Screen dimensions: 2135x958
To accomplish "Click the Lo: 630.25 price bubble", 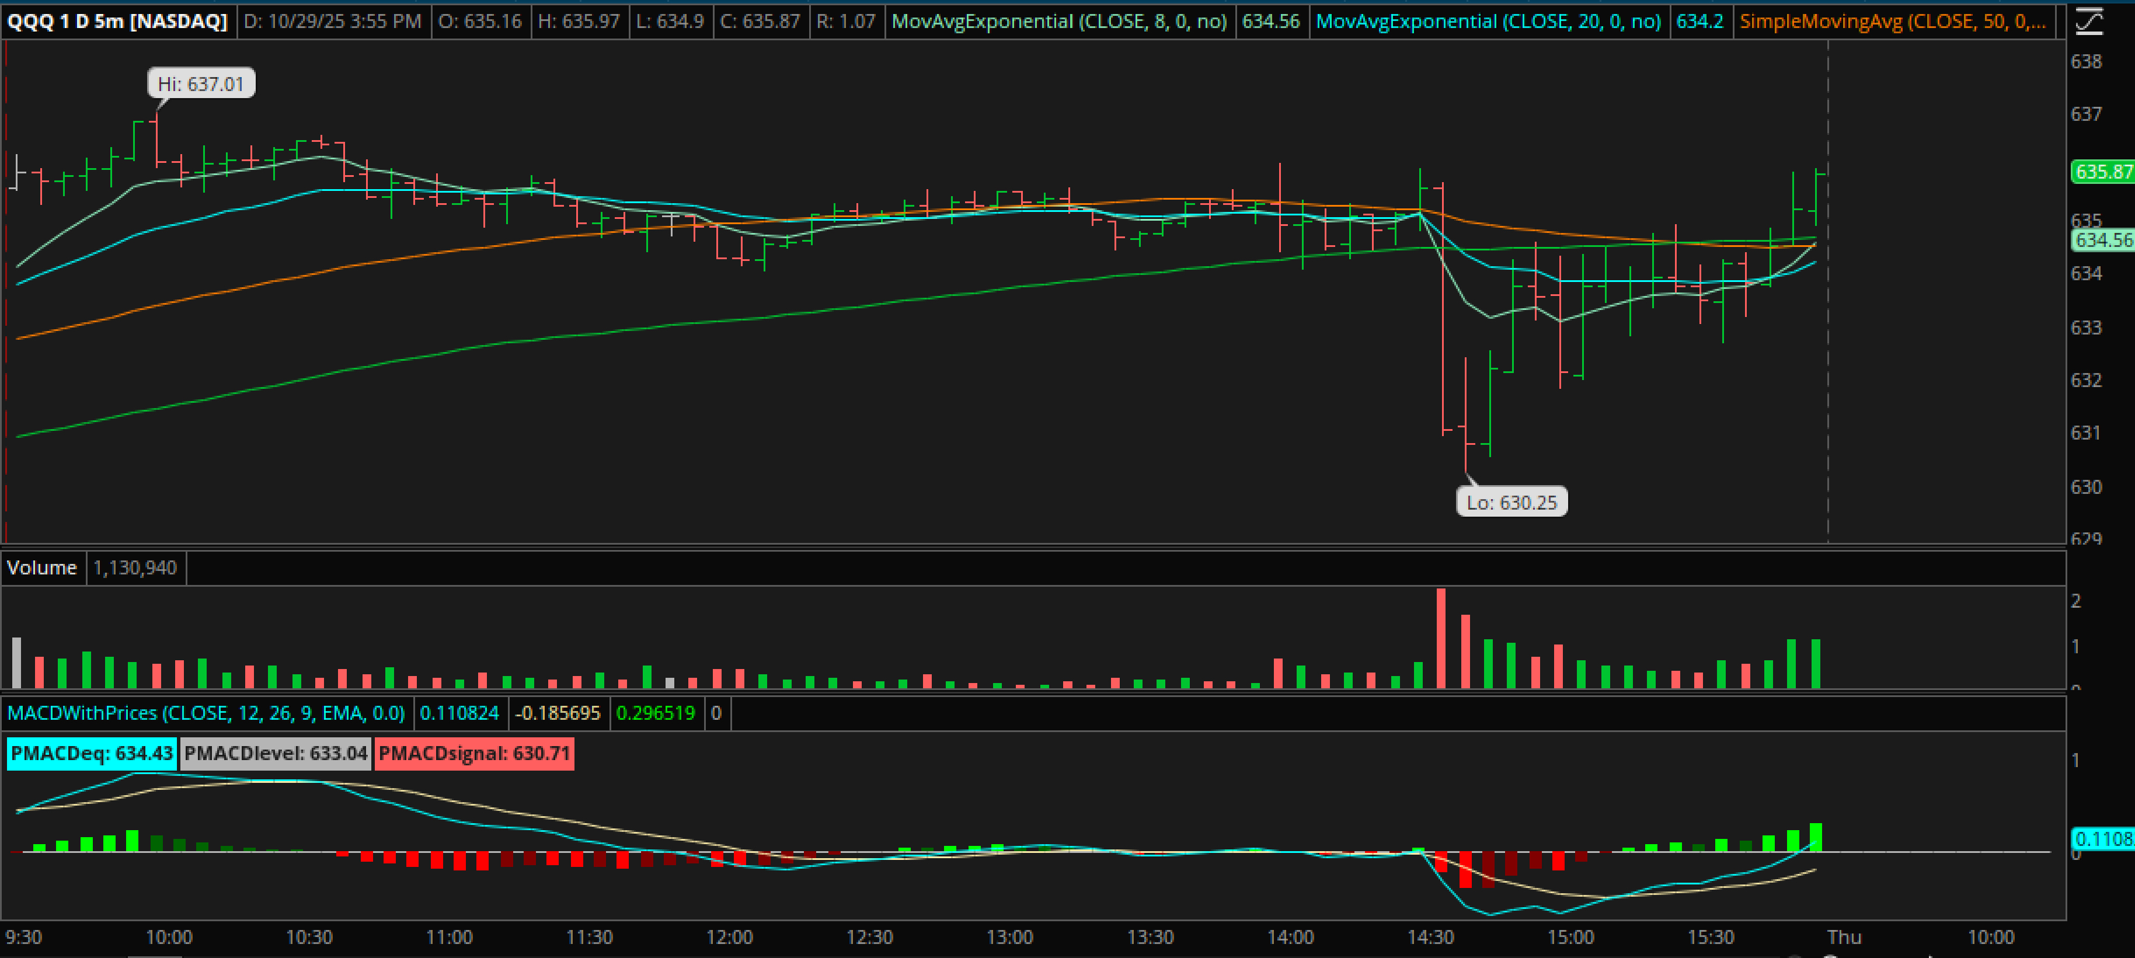I will tap(1511, 502).
